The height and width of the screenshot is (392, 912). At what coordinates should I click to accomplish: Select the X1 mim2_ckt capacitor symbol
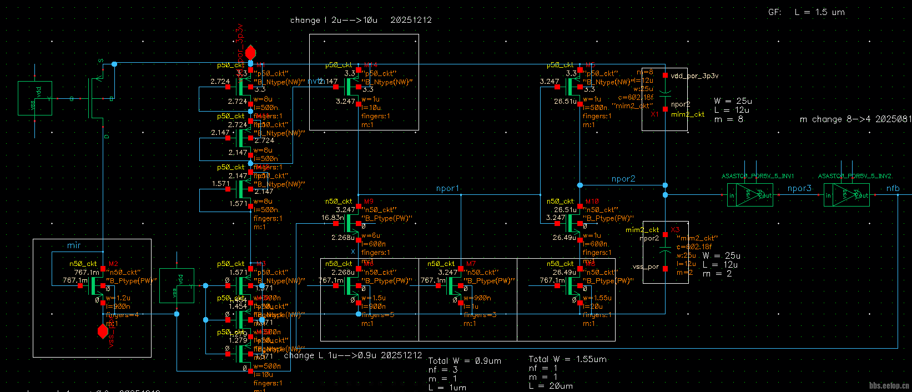click(665, 92)
